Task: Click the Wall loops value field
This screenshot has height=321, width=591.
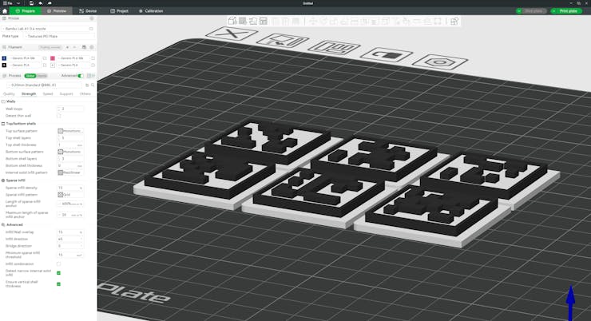Action: [x=70, y=109]
